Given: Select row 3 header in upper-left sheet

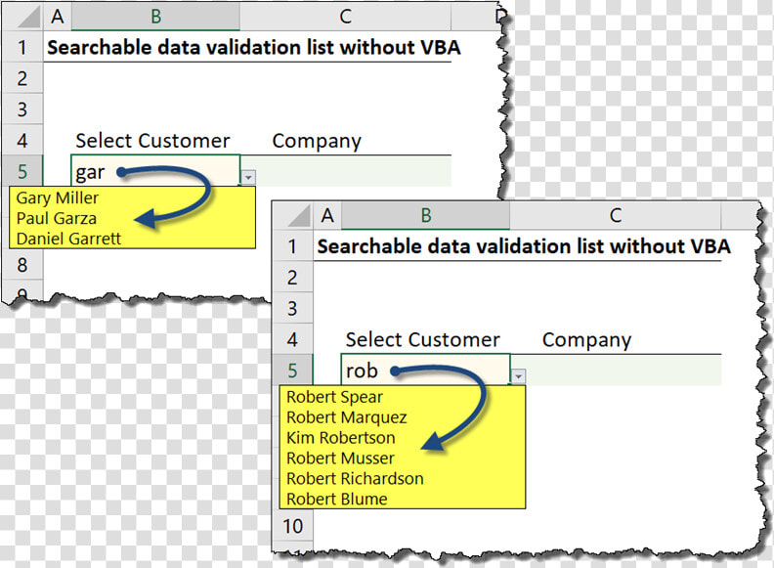Looking at the screenshot, I should (22, 109).
